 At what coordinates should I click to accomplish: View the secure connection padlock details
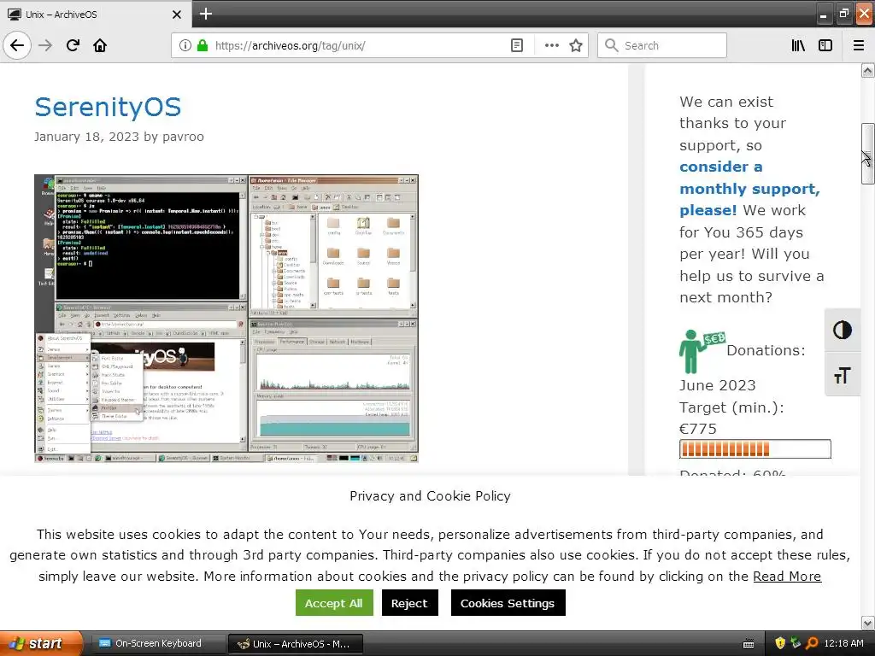203,45
